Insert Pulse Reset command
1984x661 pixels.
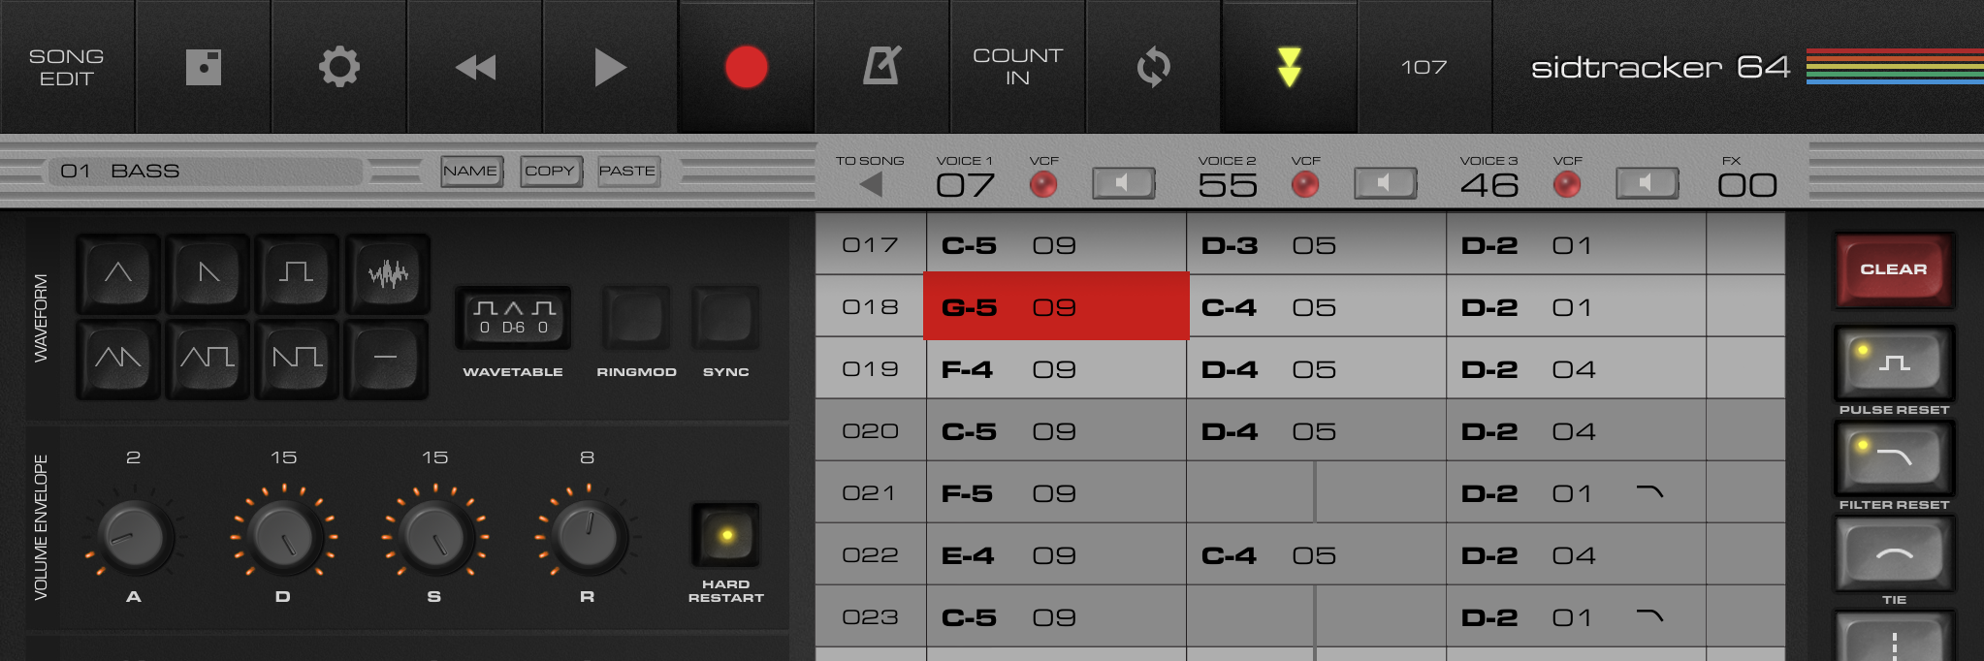[x=1894, y=363]
